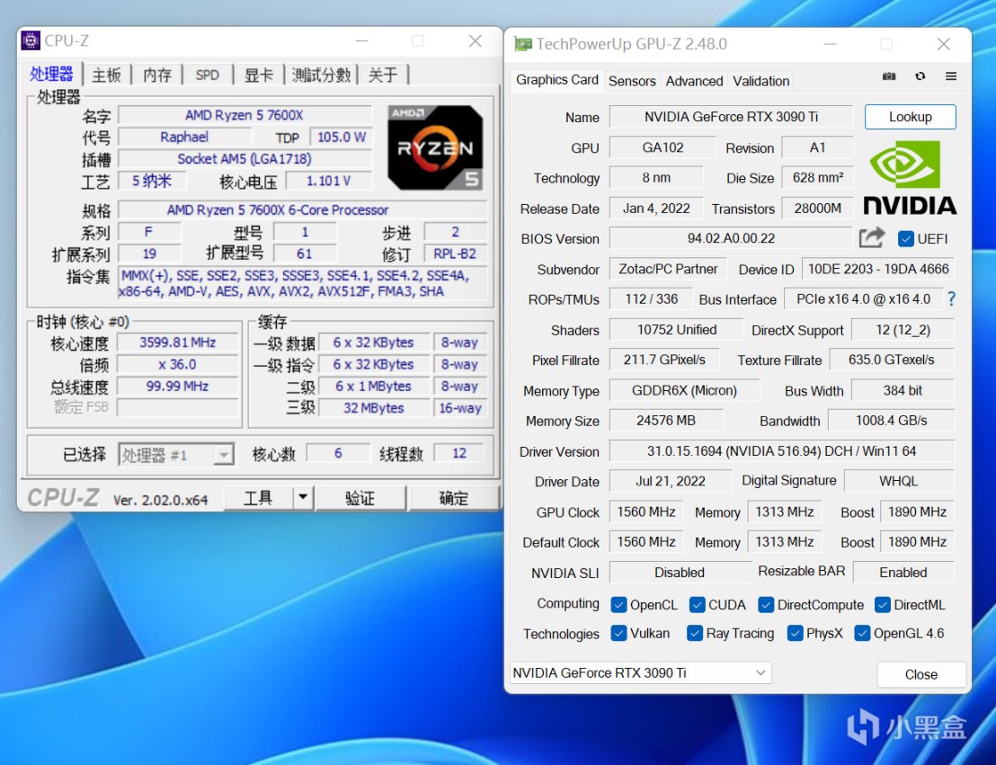Open the GPU selection dropdown at bottom
This screenshot has height=765, width=996.
point(640,672)
